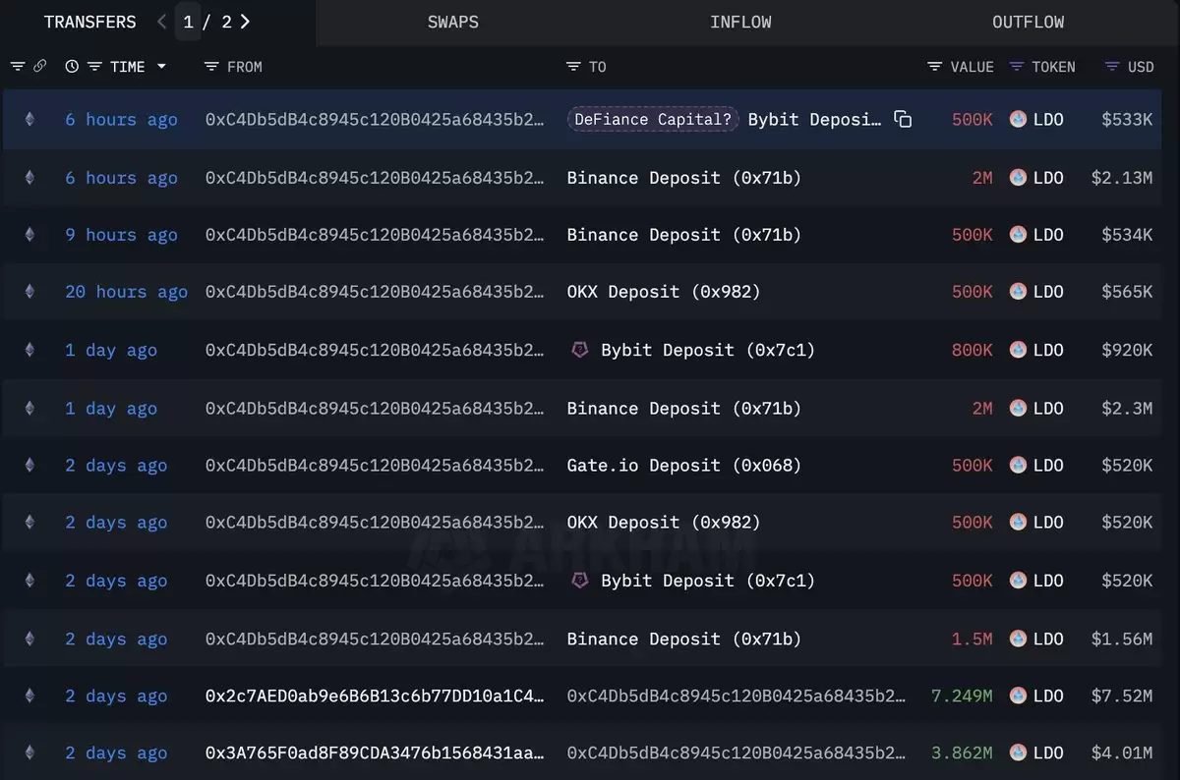Image resolution: width=1180 pixels, height=780 pixels.
Task: Click Ethereum icon on $2.13M row
Action: [29, 178]
